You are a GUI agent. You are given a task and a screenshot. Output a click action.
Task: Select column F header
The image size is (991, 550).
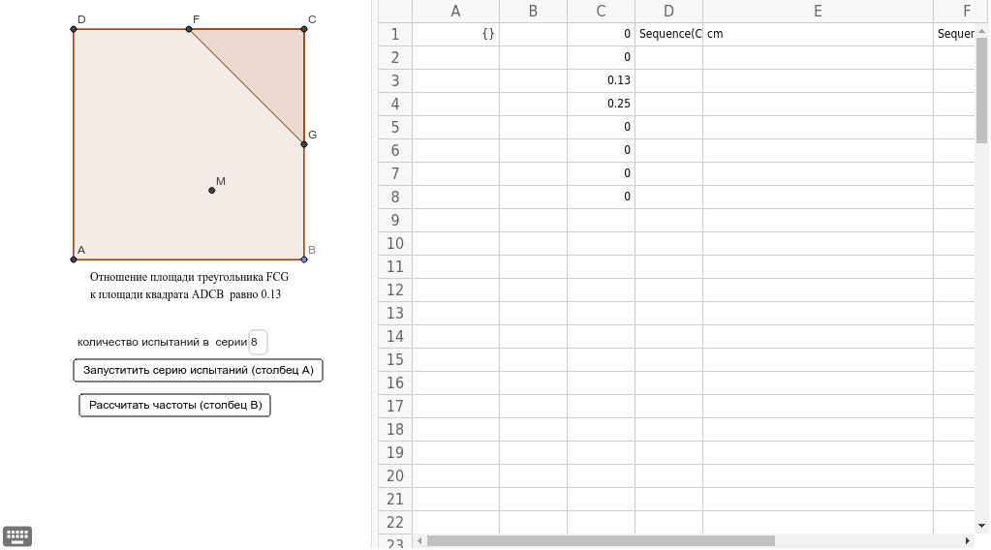(x=961, y=12)
